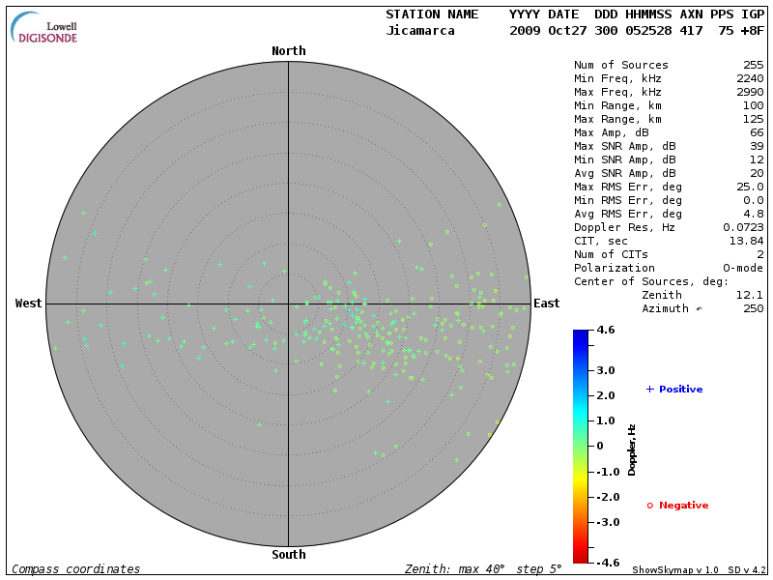Select the North compass label
The image size is (773, 580).
click(288, 51)
